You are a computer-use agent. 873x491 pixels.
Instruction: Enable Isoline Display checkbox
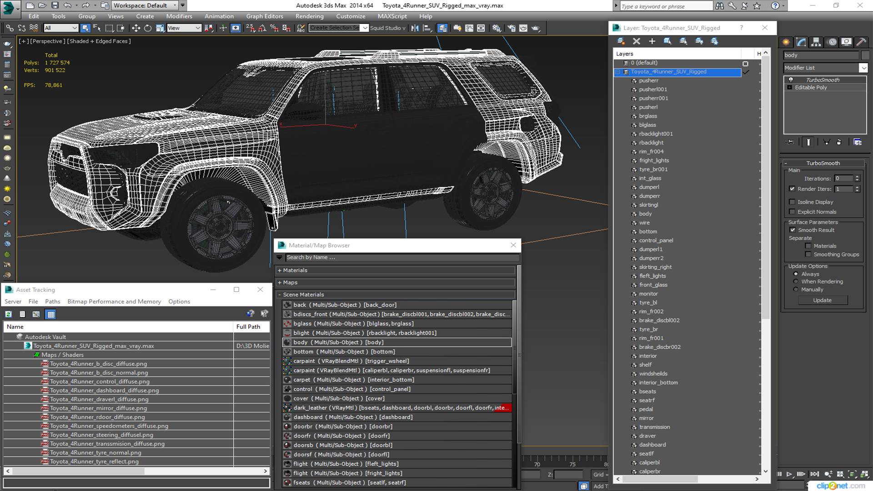coord(793,202)
